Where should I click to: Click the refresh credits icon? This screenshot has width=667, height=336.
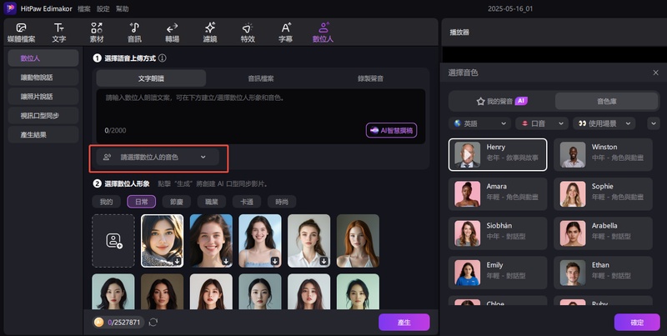[x=153, y=323]
